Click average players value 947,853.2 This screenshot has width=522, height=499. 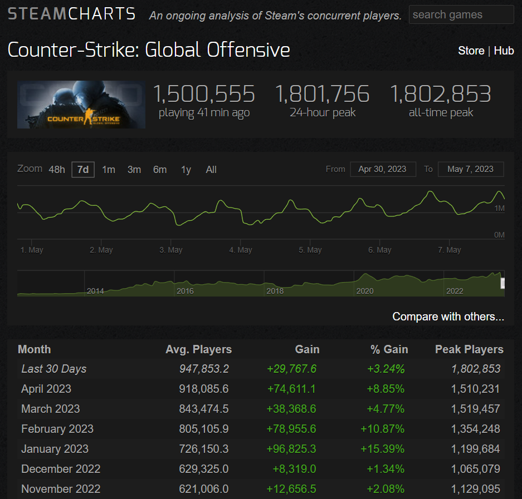204,369
